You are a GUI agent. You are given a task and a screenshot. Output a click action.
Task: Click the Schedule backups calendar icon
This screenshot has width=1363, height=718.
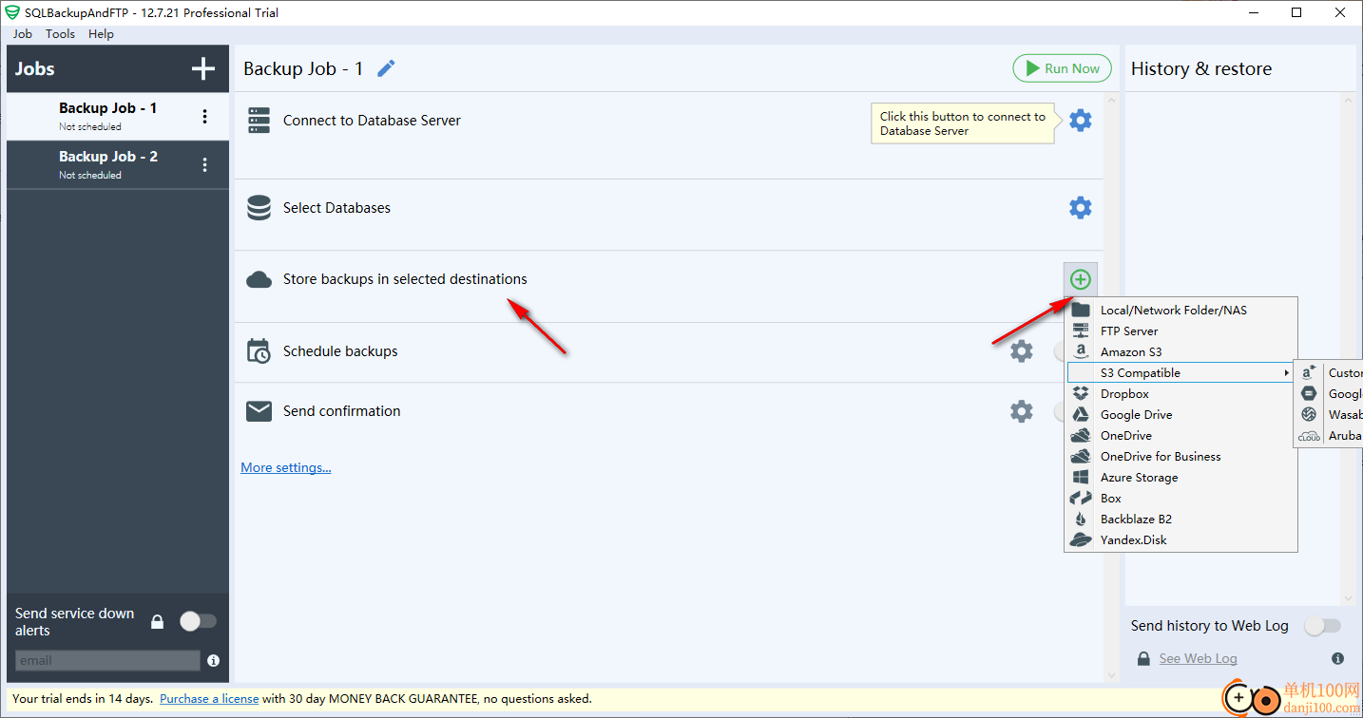[259, 351]
